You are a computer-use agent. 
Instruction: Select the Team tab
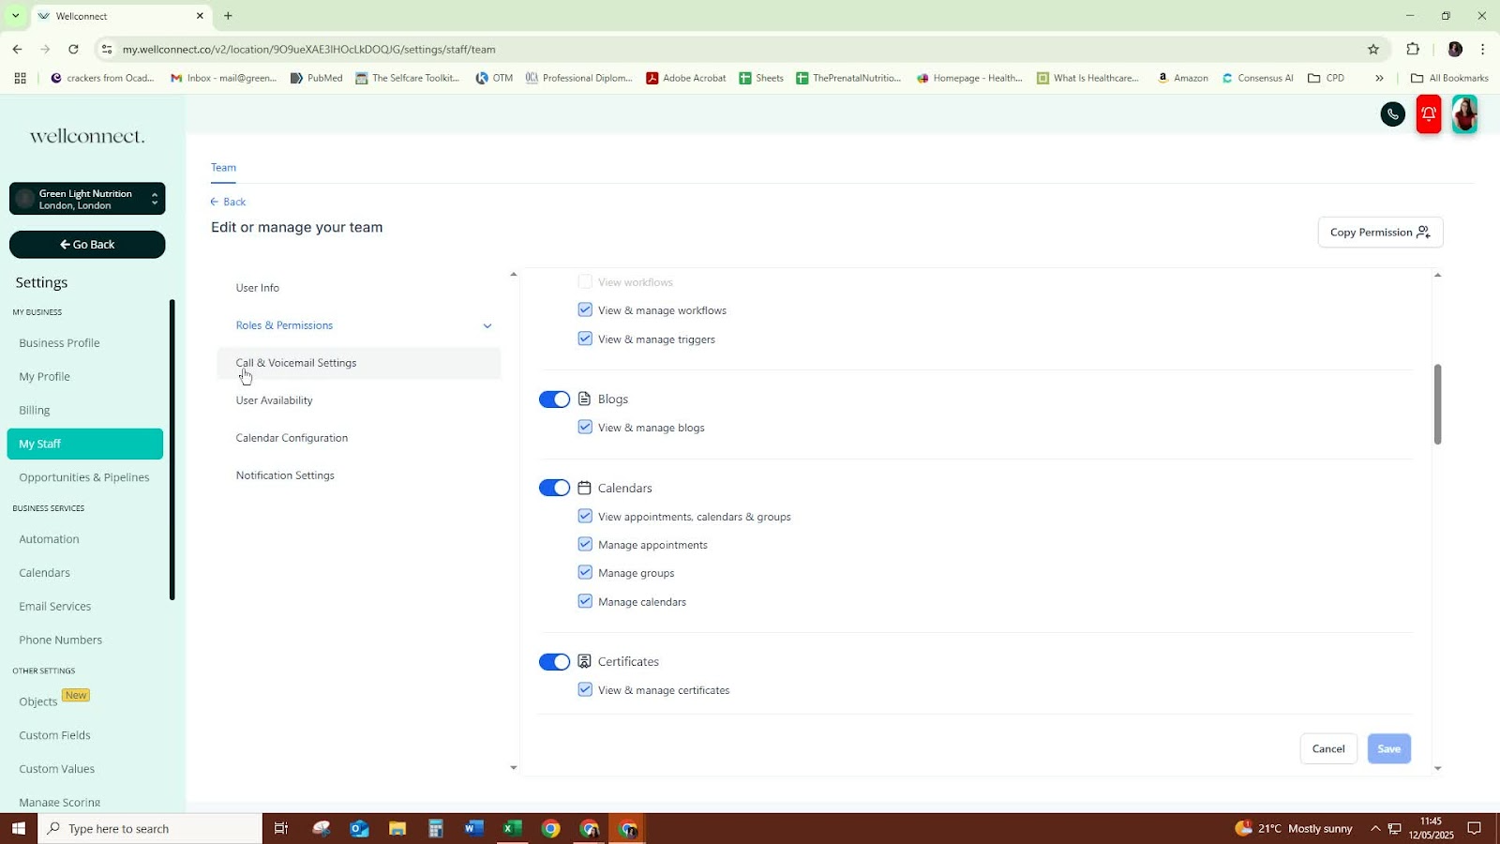pos(223,168)
